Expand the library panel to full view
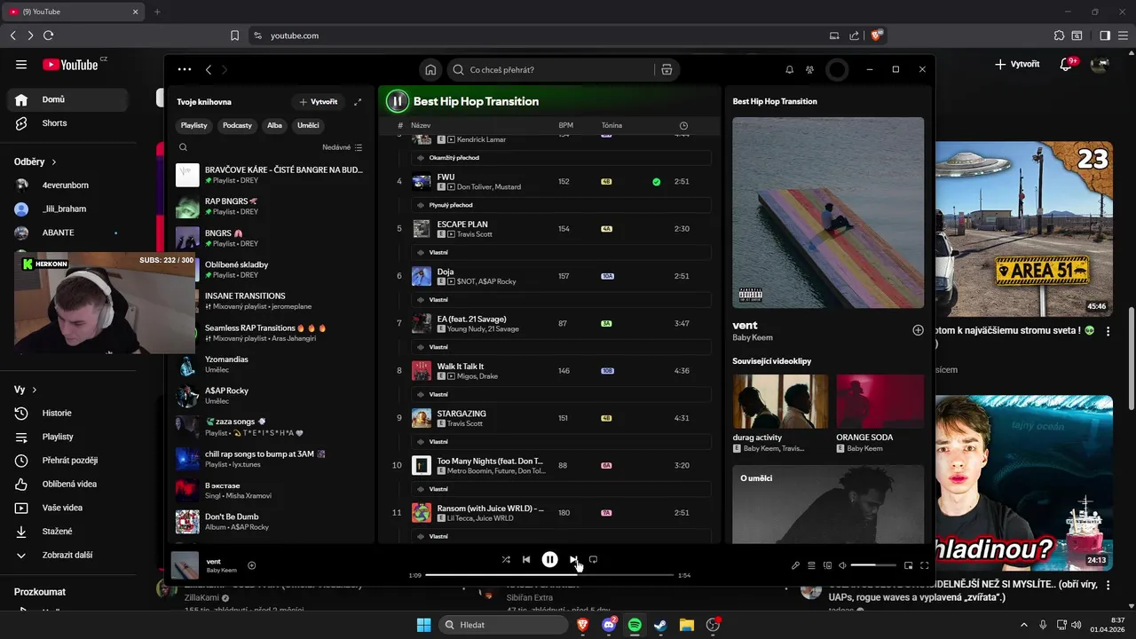The image size is (1136, 639). [x=358, y=102]
